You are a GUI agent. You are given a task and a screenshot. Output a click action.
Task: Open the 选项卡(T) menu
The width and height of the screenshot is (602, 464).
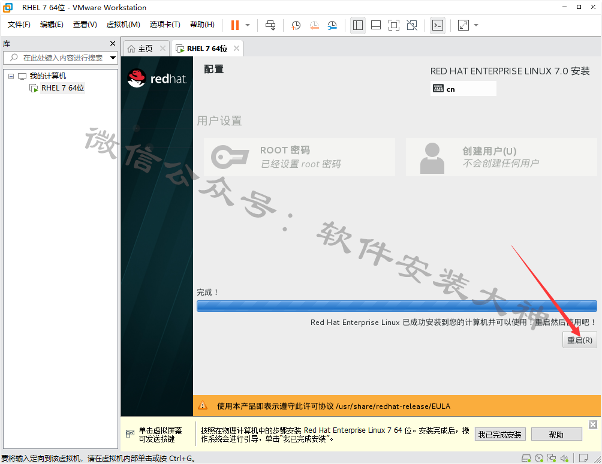(165, 25)
